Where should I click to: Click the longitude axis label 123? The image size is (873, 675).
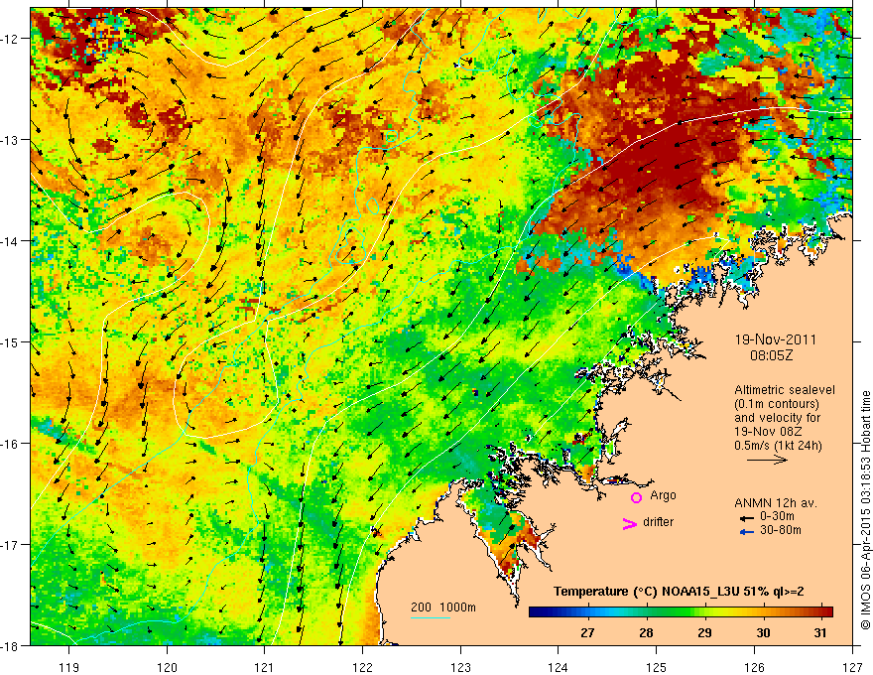460,667
